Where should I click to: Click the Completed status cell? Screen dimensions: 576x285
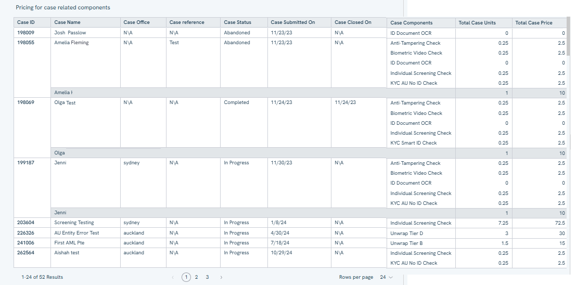236,102
